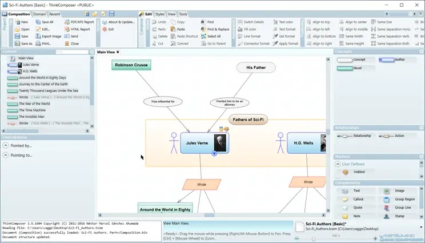Click Redo

point(159,29)
